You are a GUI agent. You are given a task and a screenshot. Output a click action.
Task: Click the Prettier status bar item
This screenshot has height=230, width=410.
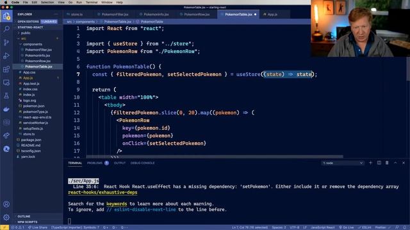coord(382,227)
